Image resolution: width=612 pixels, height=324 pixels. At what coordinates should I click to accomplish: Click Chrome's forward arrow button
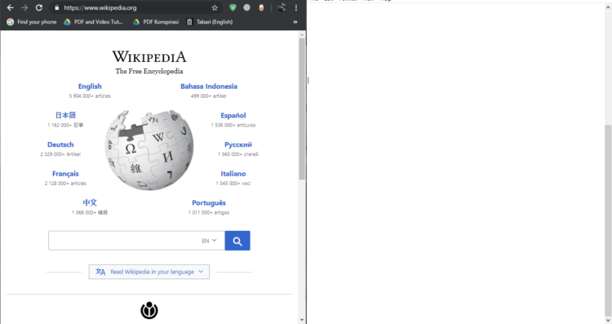[x=24, y=7]
